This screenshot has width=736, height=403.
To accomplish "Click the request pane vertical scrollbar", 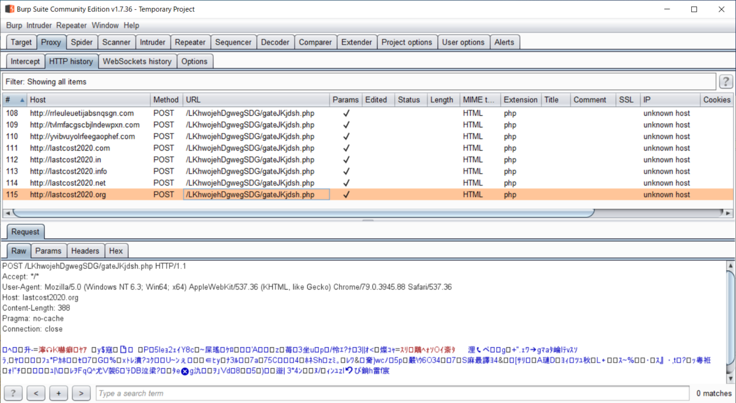I will point(729,321).
